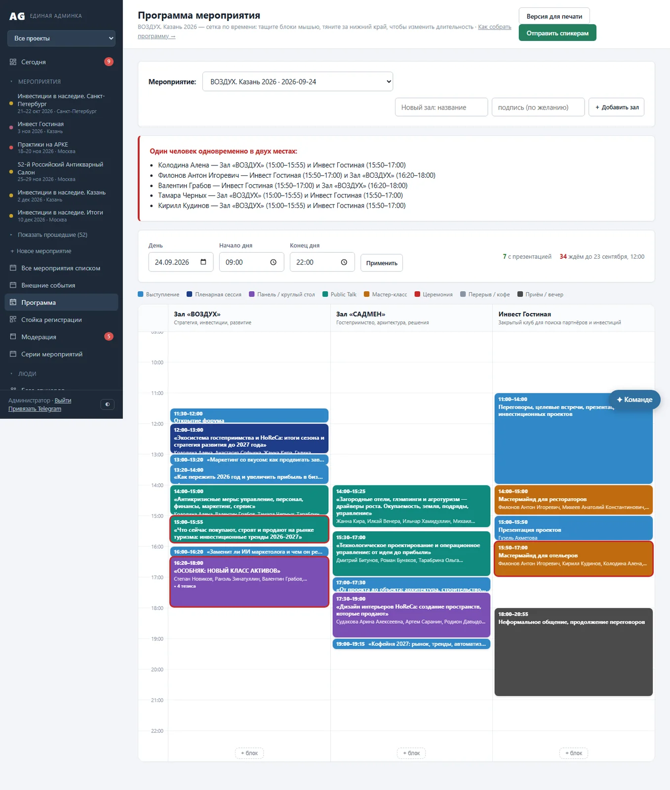Open the Все проекты project dropdown
Screen dimensions: 670x790
click(x=61, y=39)
